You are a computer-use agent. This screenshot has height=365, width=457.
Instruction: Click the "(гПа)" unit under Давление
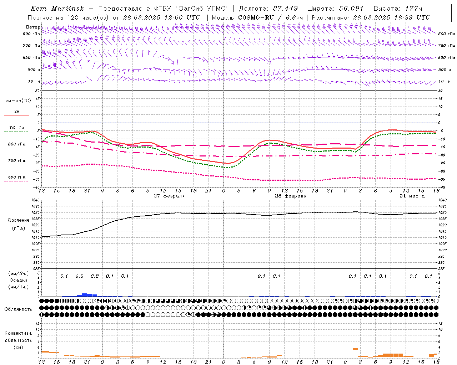pyautogui.click(x=19, y=228)
